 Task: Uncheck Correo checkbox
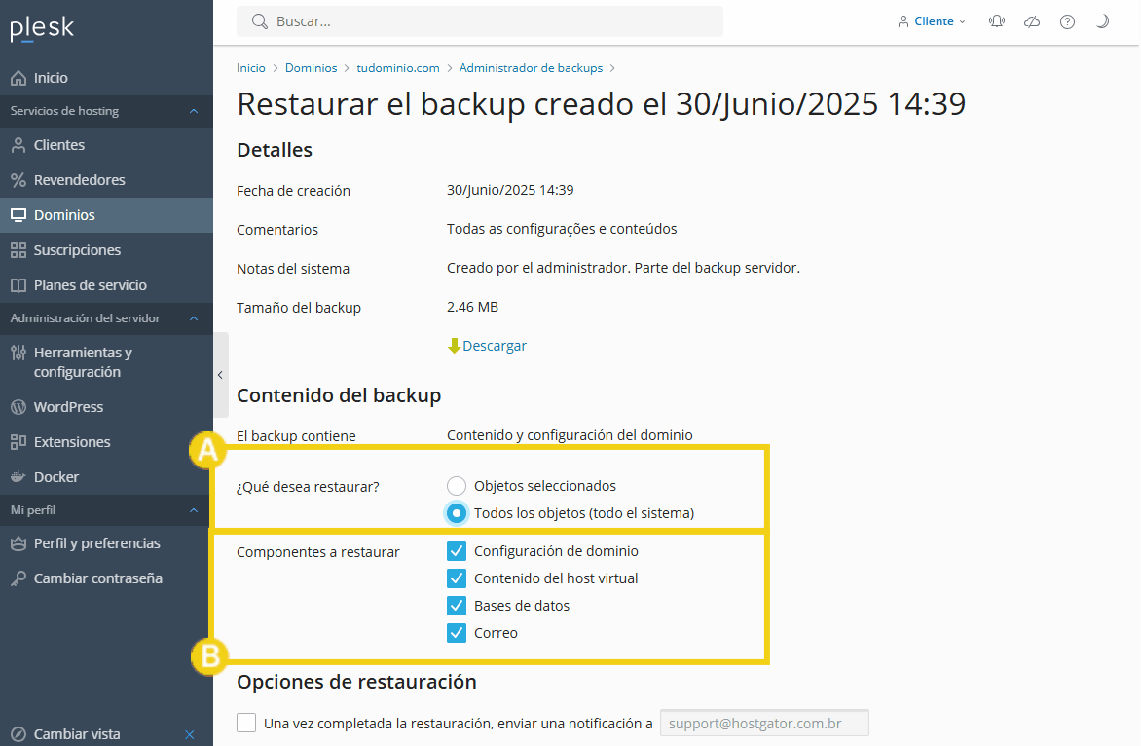(x=457, y=633)
